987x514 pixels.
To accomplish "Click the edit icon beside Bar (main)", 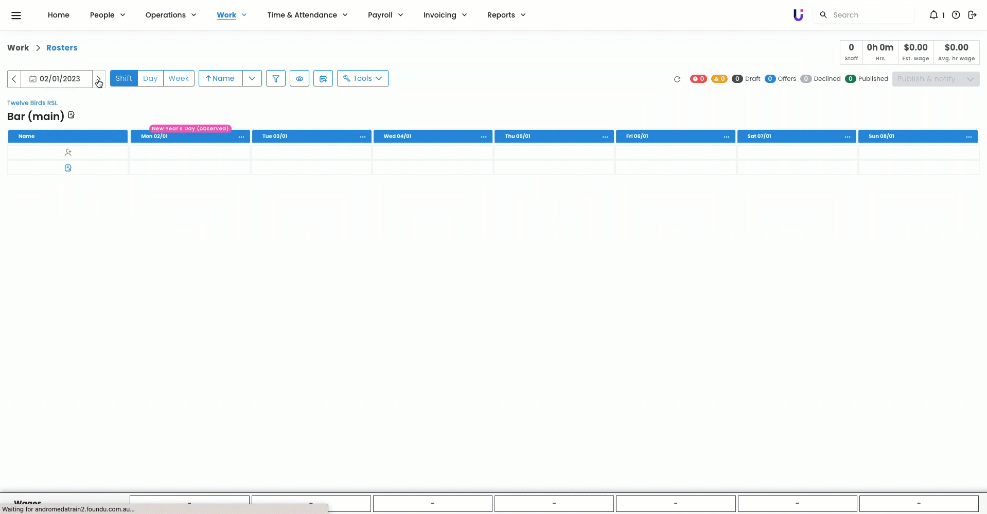I will coord(72,115).
